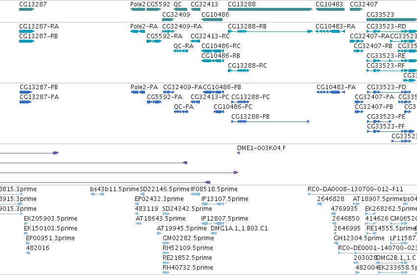The width and height of the screenshot is (417, 275).
Task: Click protein QC-PA
Action: click(x=184, y=107)
